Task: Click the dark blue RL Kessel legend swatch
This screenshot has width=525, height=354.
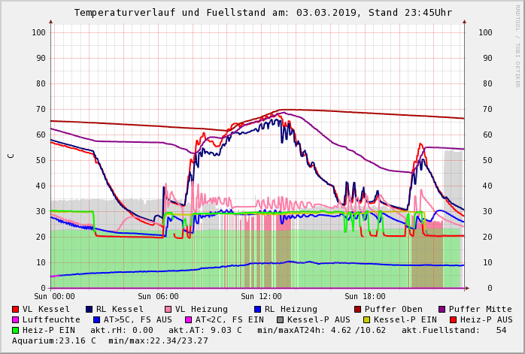Action: pyautogui.click(x=89, y=309)
